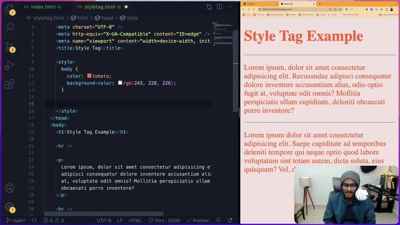Open the Extensions view

[x=10, y=84]
